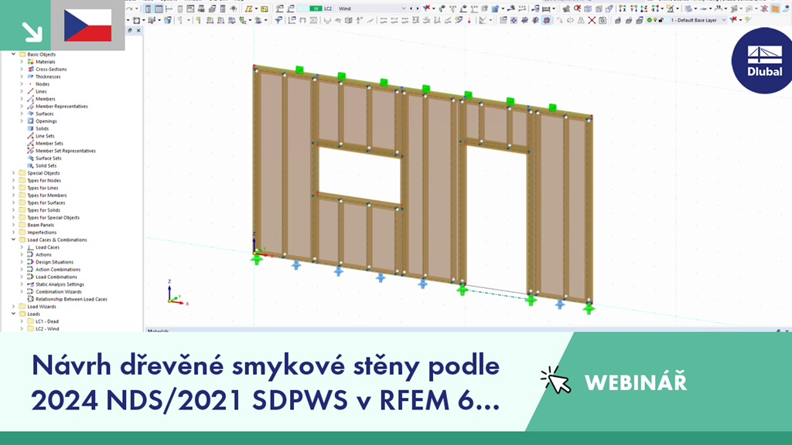
Task: Click the red X delete icon in toolbar
Action: click(x=592, y=20)
